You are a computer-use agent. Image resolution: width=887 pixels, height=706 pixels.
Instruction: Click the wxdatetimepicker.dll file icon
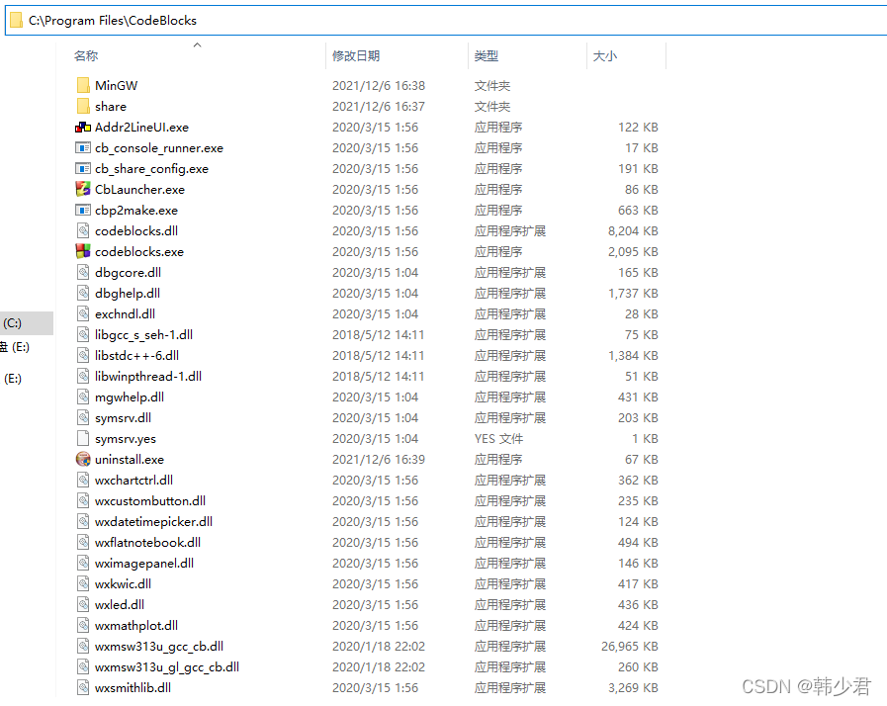tap(83, 521)
